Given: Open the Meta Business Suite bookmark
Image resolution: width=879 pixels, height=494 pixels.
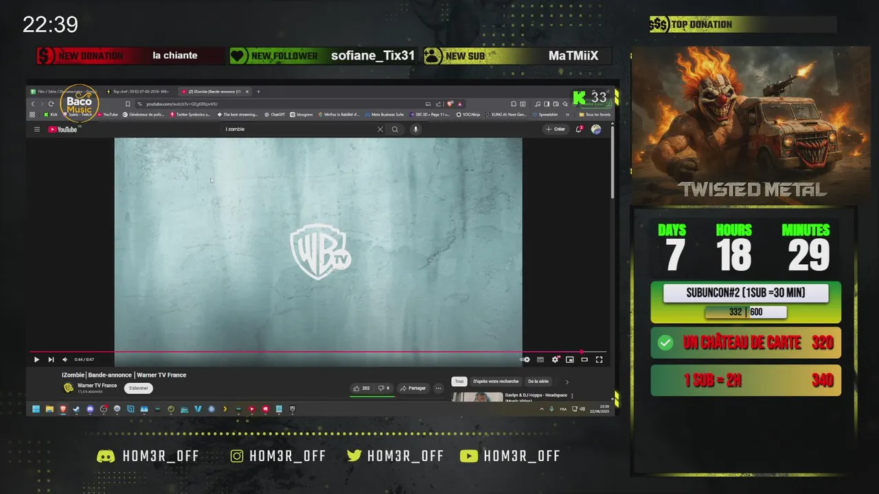Looking at the screenshot, I should pyautogui.click(x=385, y=115).
